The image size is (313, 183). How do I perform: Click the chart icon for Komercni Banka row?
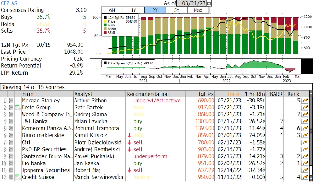(305, 128)
